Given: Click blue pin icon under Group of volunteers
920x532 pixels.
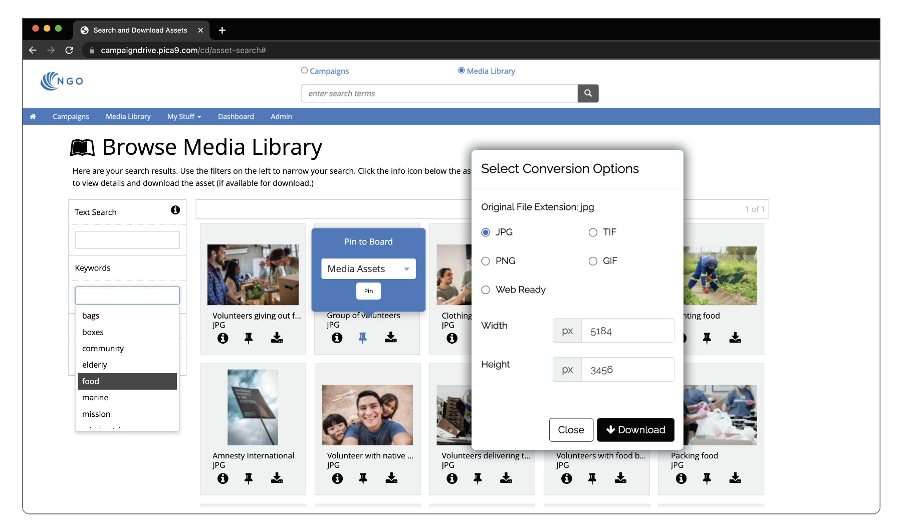Looking at the screenshot, I should pyautogui.click(x=363, y=338).
